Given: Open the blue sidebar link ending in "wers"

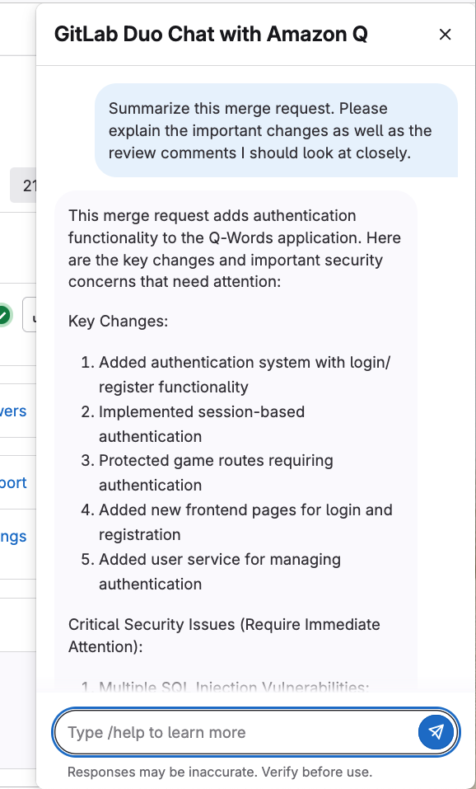Looking at the screenshot, I should [12, 411].
